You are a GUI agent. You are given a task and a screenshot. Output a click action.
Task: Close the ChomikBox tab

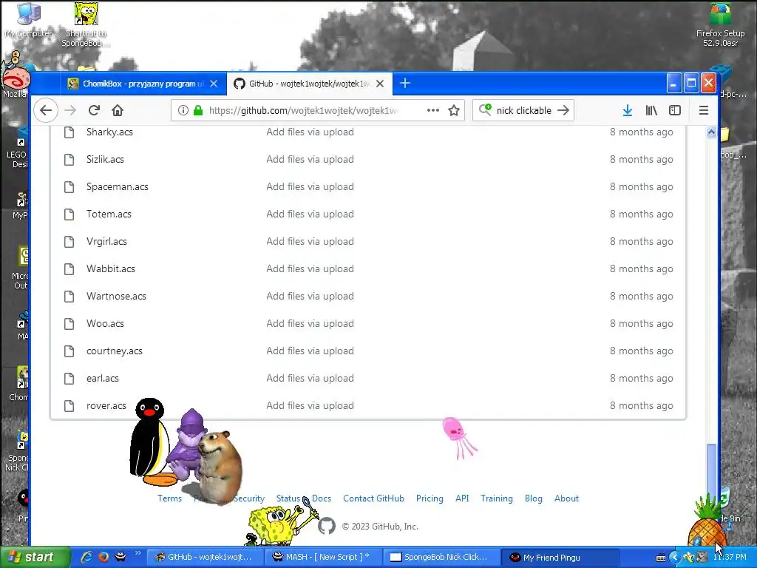[x=214, y=84]
